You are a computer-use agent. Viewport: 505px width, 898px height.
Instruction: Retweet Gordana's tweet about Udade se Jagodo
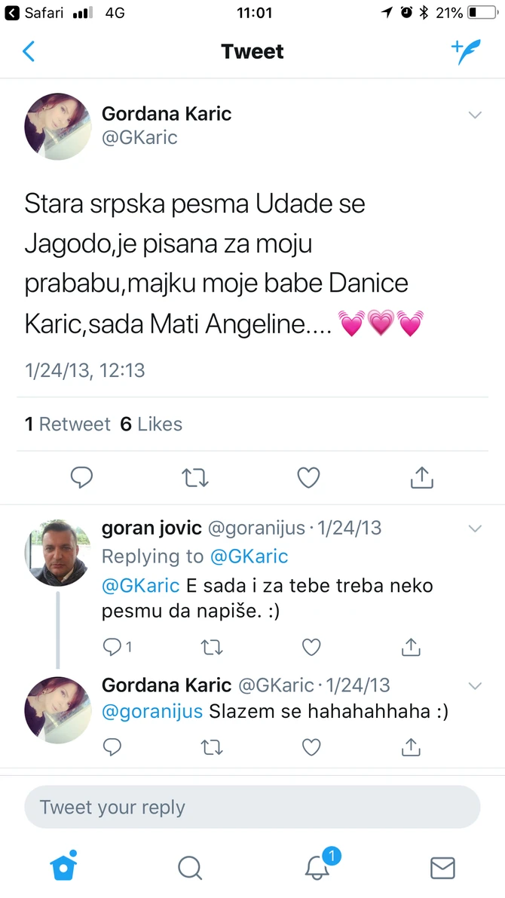195,477
